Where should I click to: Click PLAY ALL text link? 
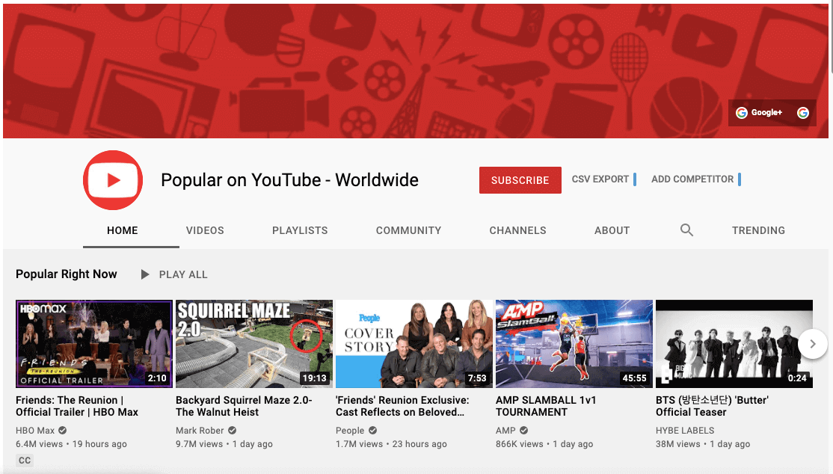[183, 274]
